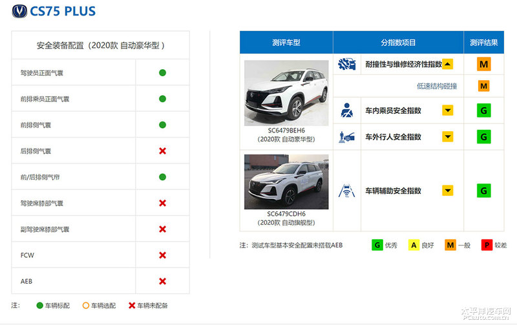Click the 车内乘员安全指数 label
This screenshot has width=517, height=325.
393,110
